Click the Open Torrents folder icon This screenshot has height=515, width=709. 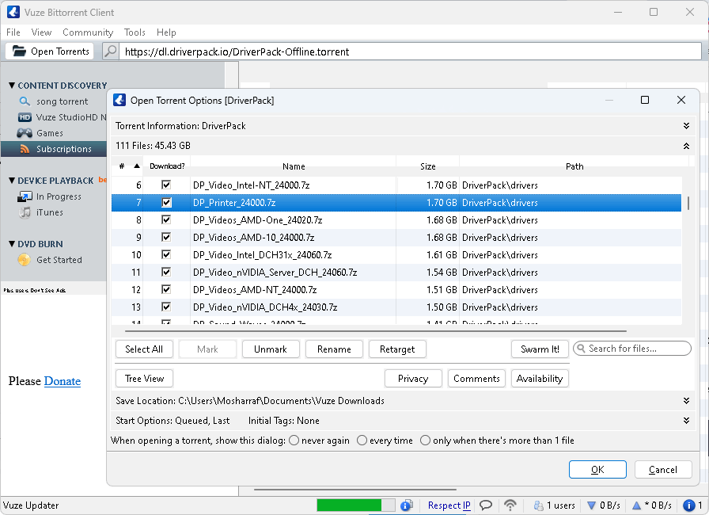click(19, 51)
